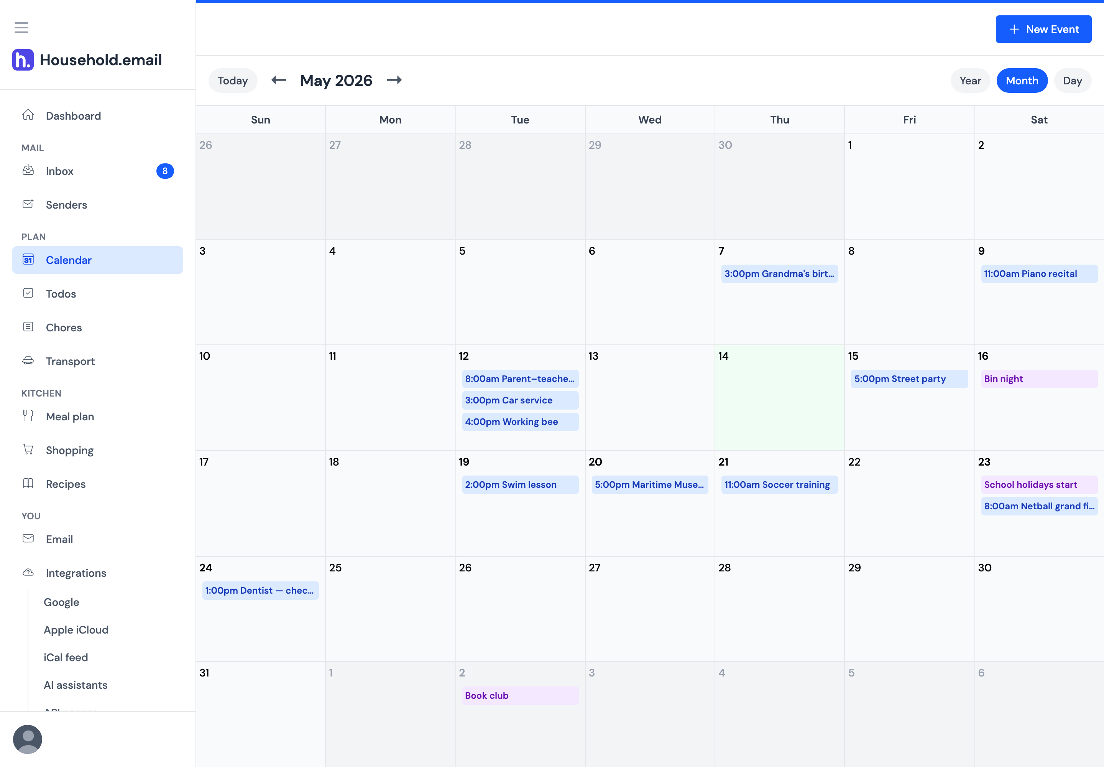Screen dimensions: 1104x767
Task: Click the New Event button
Action: click(1043, 29)
